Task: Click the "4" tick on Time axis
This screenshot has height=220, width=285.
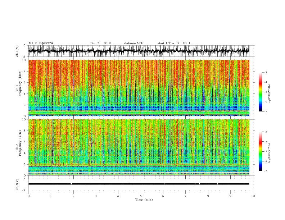Action: pos(118,196)
